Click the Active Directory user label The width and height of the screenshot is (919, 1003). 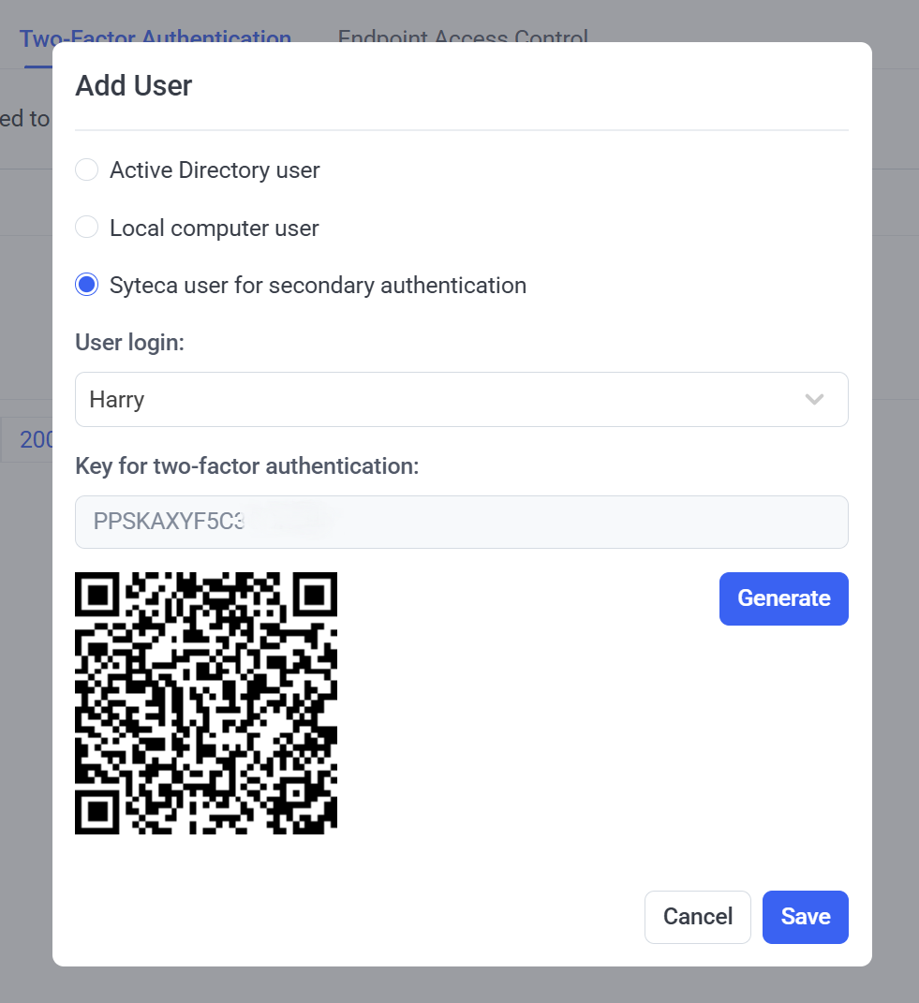[x=215, y=170]
